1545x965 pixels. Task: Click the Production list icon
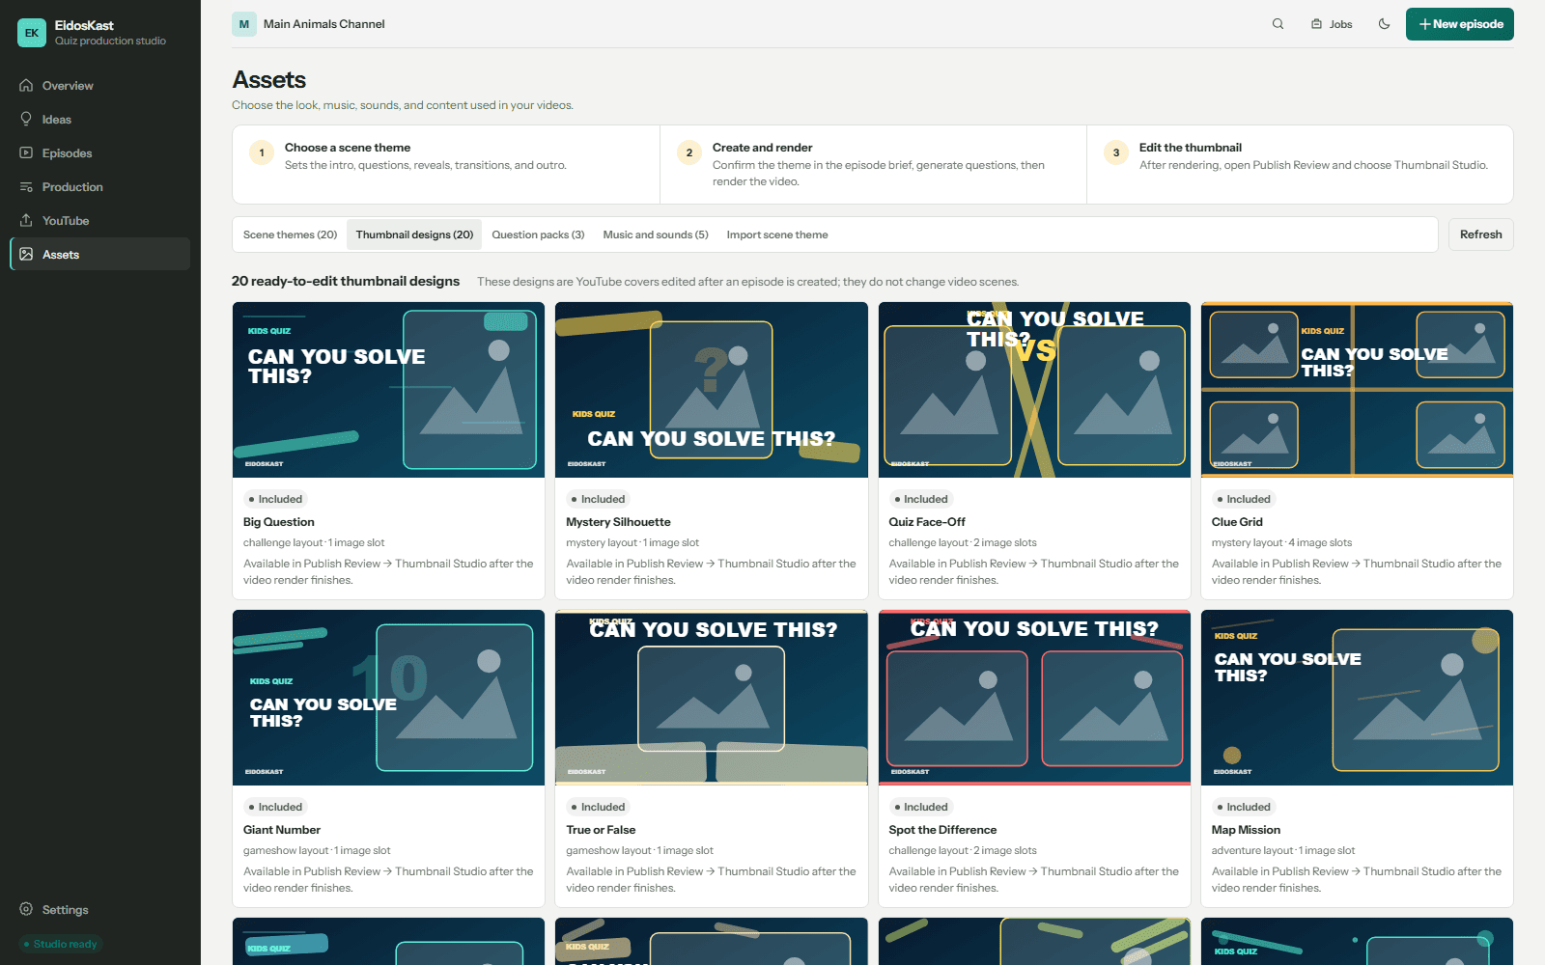click(x=26, y=187)
